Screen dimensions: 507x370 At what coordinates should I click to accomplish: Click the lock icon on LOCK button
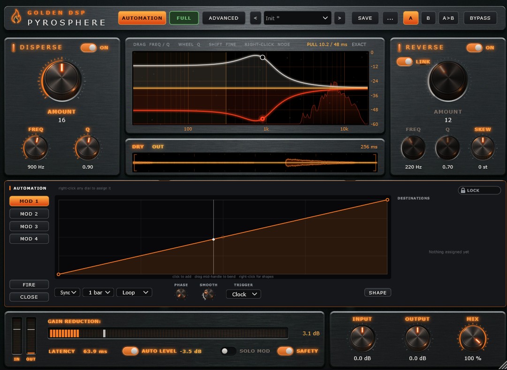click(x=463, y=190)
